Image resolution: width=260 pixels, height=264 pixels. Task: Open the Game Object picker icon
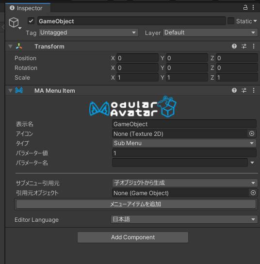pos(253,193)
